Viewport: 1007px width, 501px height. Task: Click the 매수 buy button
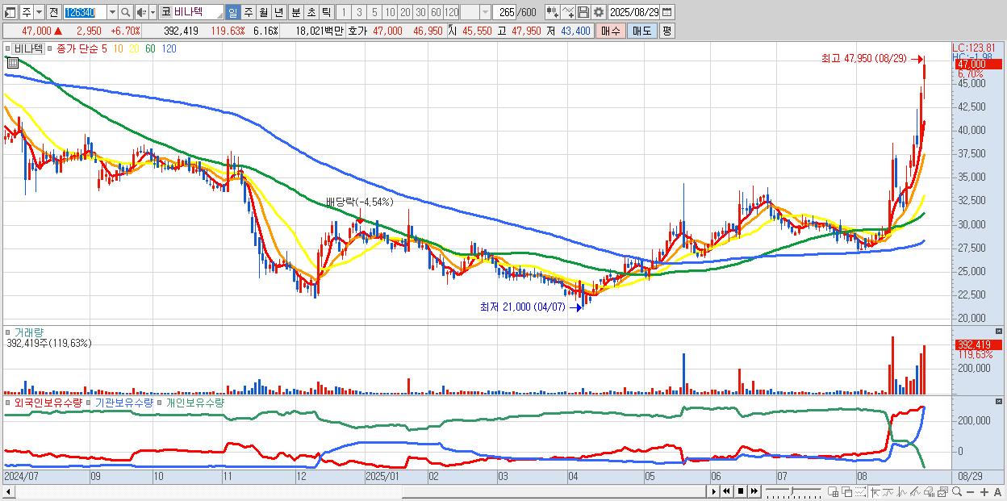pos(610,31)
